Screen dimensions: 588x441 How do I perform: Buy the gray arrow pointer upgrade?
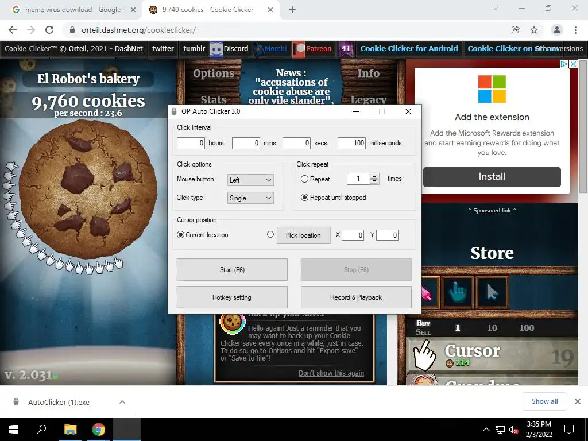tap(492, 292)
